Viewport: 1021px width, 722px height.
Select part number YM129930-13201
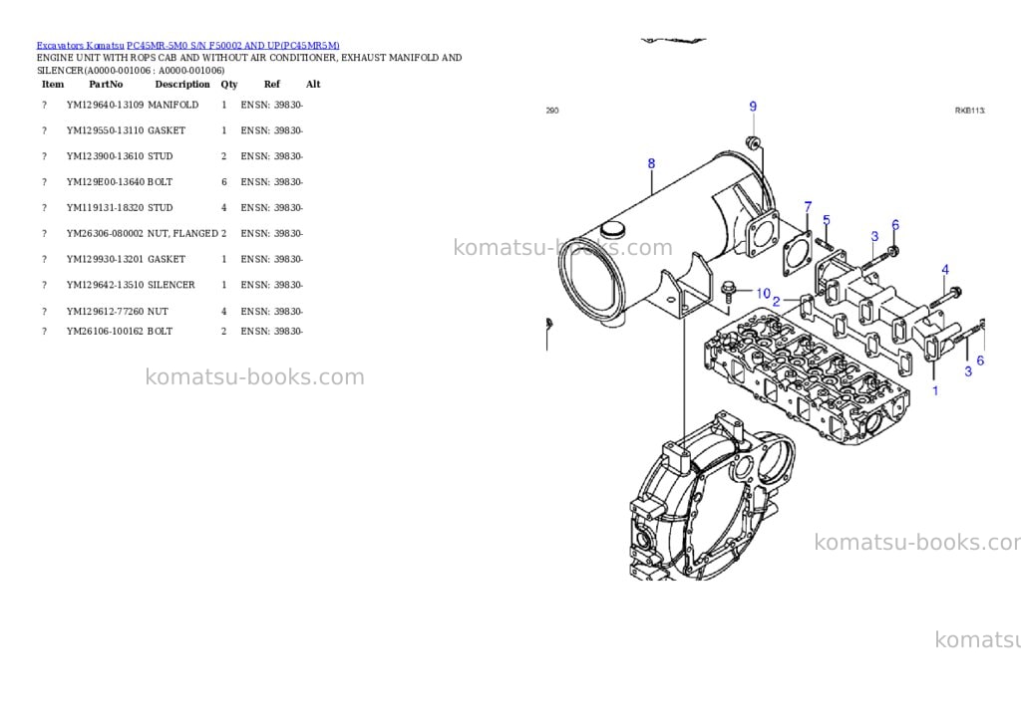pyautogui.click(x=106, y=260)
